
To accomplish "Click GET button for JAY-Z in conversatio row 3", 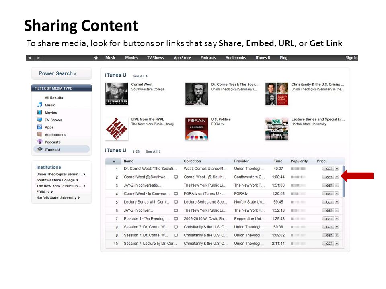I will tap(329, 185).
